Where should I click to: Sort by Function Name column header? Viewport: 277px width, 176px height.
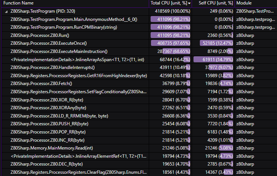18,3
